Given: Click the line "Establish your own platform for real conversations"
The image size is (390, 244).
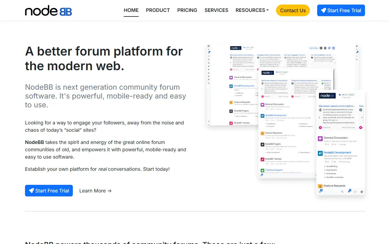Looking at the screenshot, I should coord(97,169).
